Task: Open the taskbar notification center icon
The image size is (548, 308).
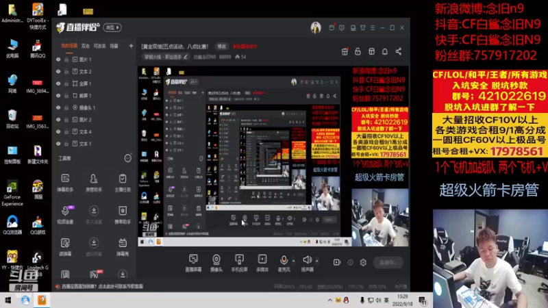Action: point(423,300)
